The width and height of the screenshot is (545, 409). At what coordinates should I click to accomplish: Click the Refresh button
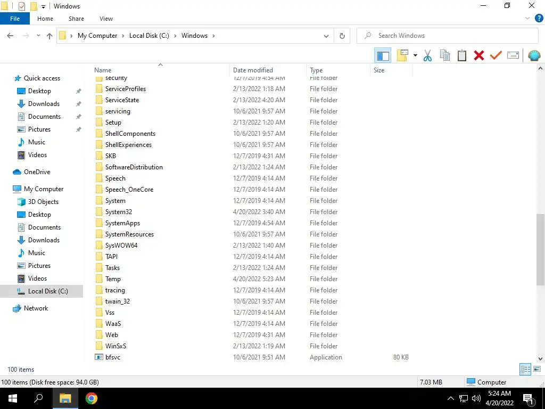point(342,36)
